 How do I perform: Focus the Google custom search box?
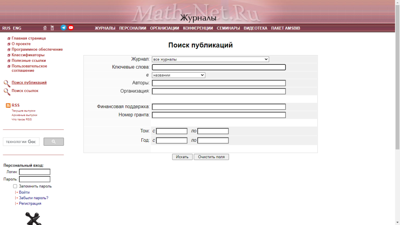tap(21, 141)
